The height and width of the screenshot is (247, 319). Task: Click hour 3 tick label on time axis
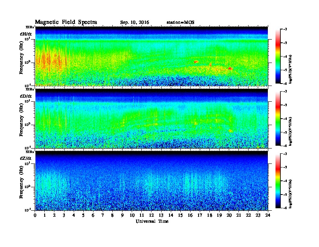[64, 216]
